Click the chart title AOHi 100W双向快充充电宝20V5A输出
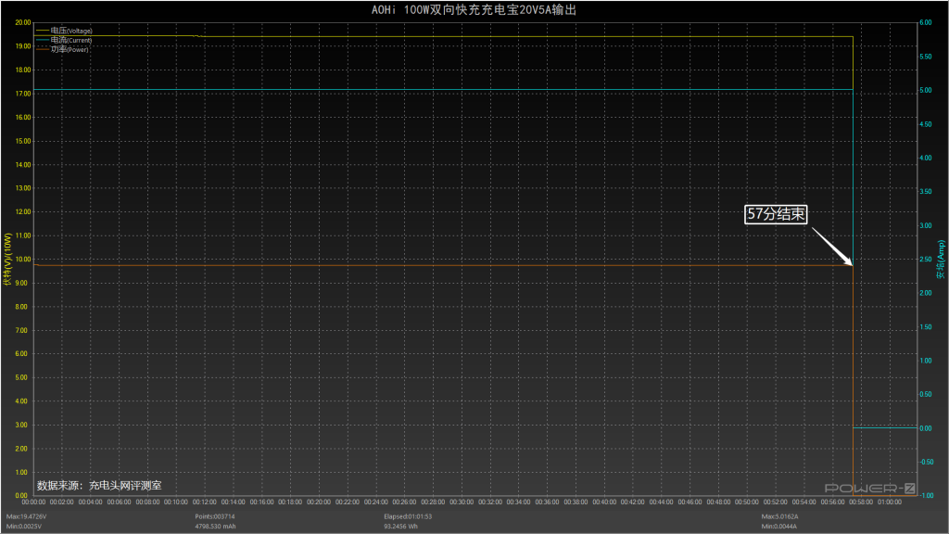Viewport: 949px width, 534px height. click(x=474, y=9)
